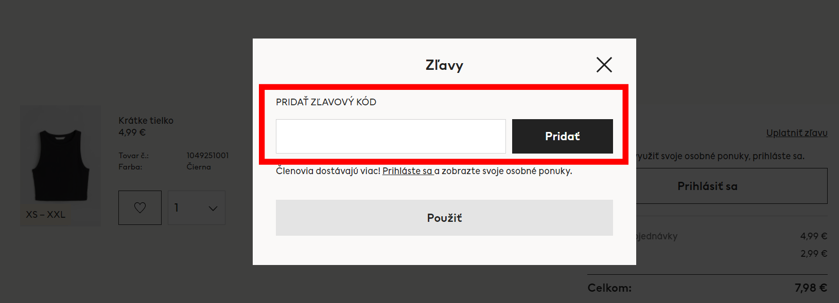Apply discounts with the Použiť button
The image size is (839, 303).
444,217
